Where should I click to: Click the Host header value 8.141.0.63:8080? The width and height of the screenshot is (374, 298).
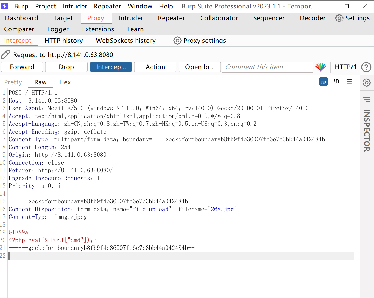tap(52, 101)
